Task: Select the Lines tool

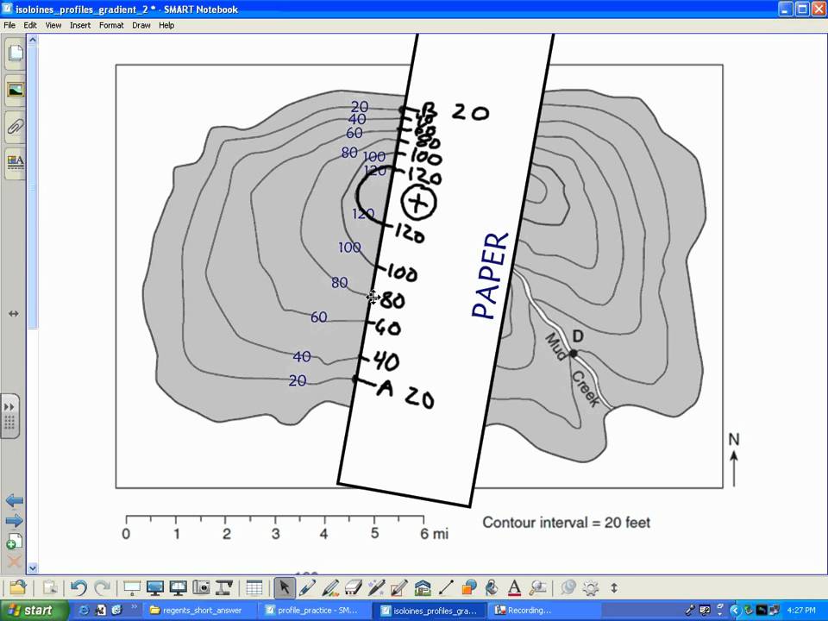Action: 446,587
